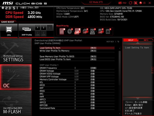Click the XMP User Profile 1 heading
The height and width of the screenshot is (116, 154).
49,65
